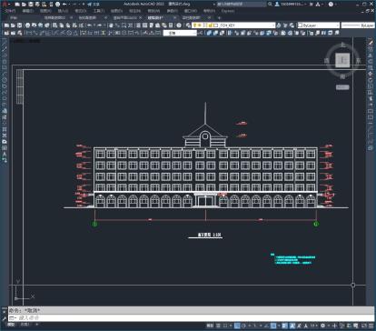Click New in the Quick Access toolbar
The height and width of the screenshot is (331, 376).
click(x=17, y=5)
